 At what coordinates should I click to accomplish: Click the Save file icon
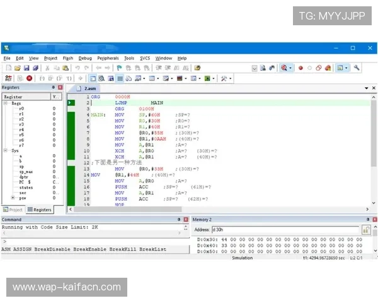pos(26,68)
